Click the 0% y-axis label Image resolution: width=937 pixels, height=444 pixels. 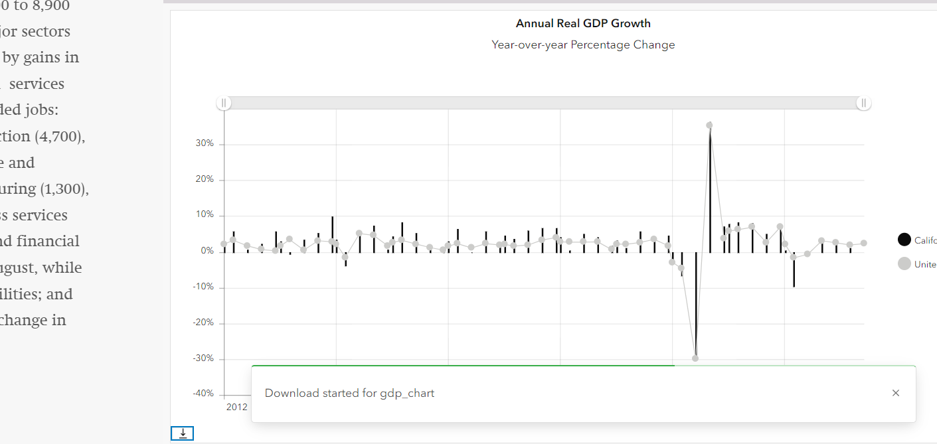[x=207, y=252]
